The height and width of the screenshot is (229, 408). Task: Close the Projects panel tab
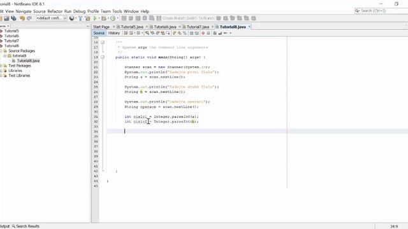tap(8, 26)
